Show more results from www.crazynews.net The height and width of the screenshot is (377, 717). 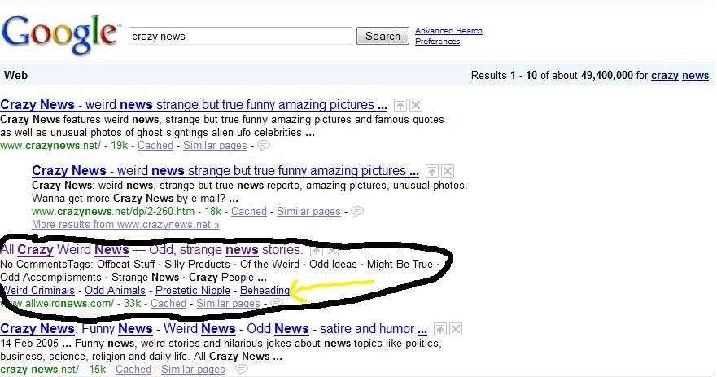pyautogui.click(x=126, y=225)
